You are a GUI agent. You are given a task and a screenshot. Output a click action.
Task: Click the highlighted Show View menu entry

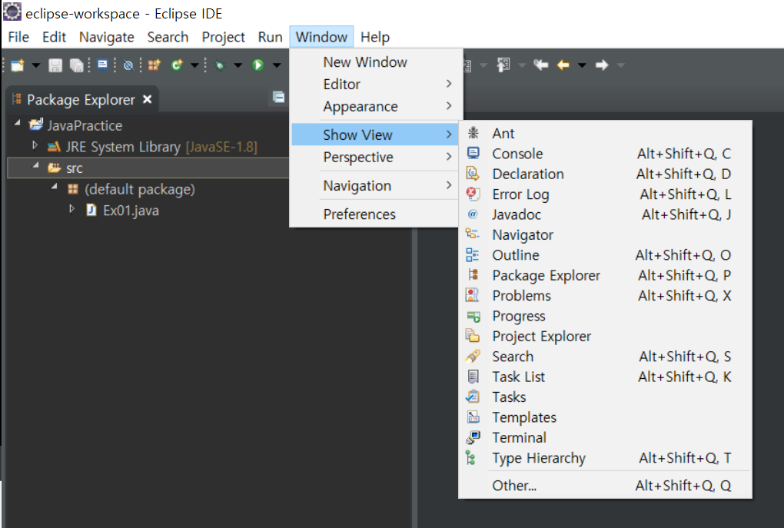coord(376,134)
